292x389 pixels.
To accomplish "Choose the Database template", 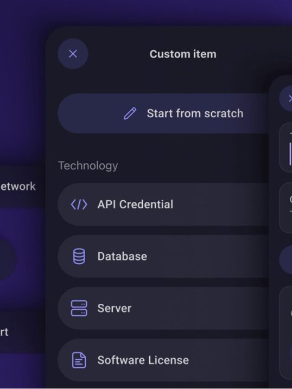I will coord(163,256).
